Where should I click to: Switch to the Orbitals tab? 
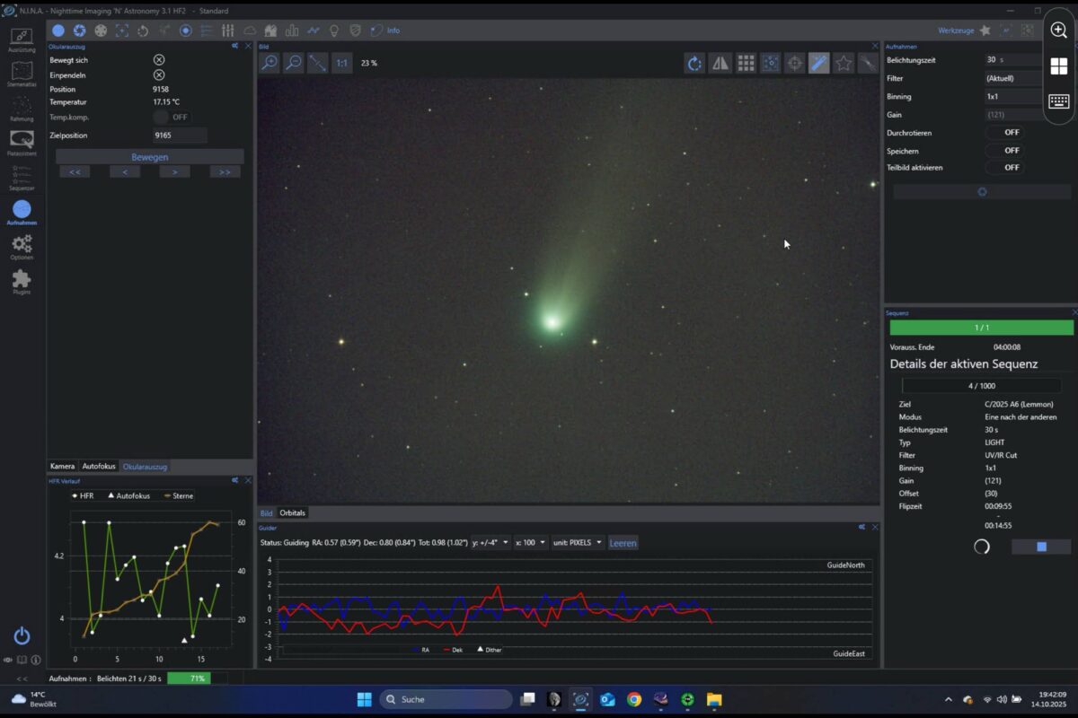(x=293, y=513)
